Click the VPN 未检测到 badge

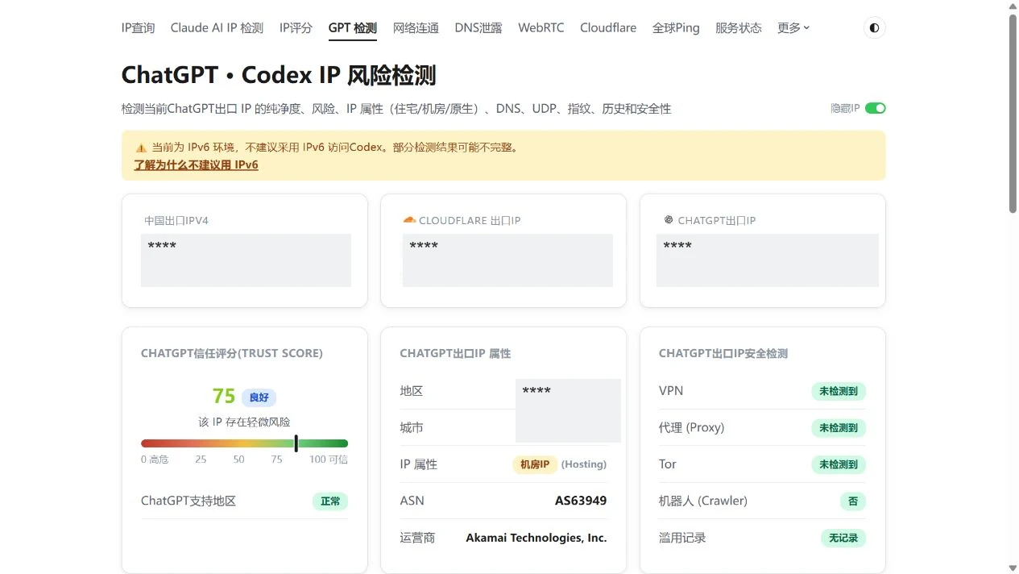pos(839,391)
